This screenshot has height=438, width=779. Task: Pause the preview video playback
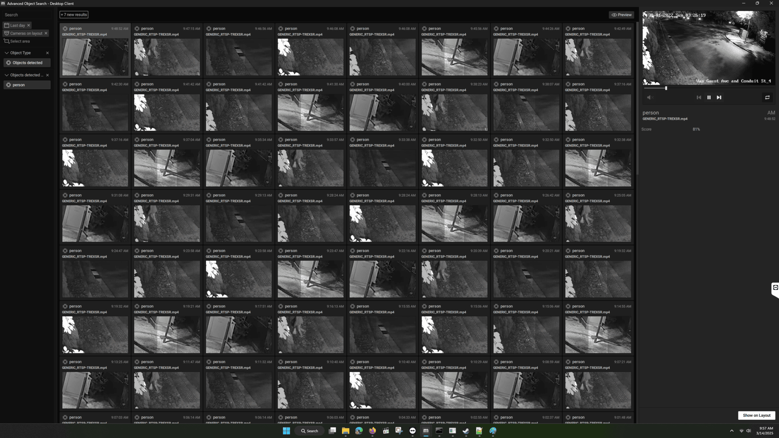tap(709, 97)
